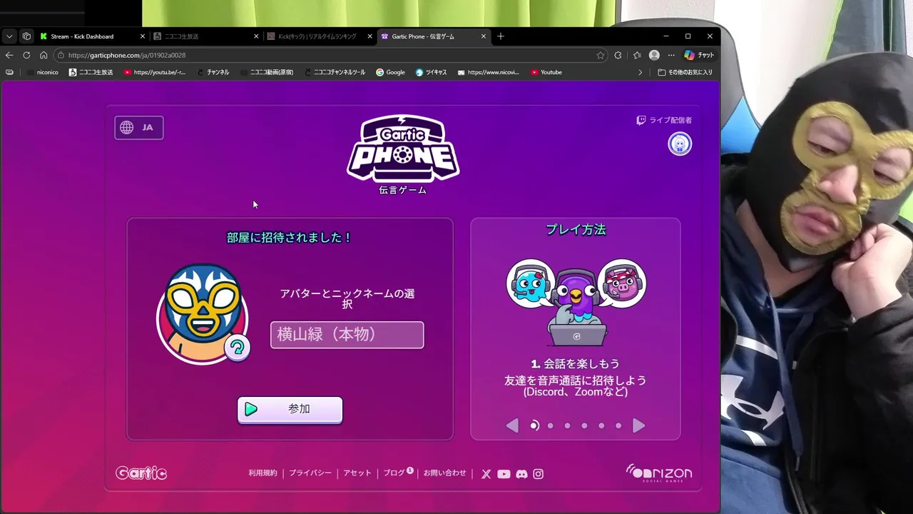Screen dimensions: 913x514
Task: Open the お問い合わせ contact link
Action: tap(444, 473)
